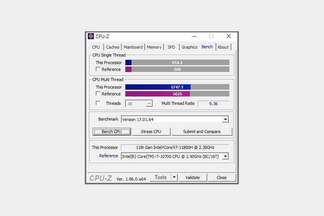Viewport: 324px width, 216px height.
Task: Toggle the Threads checkbox
Action: (x=98, y=103)
